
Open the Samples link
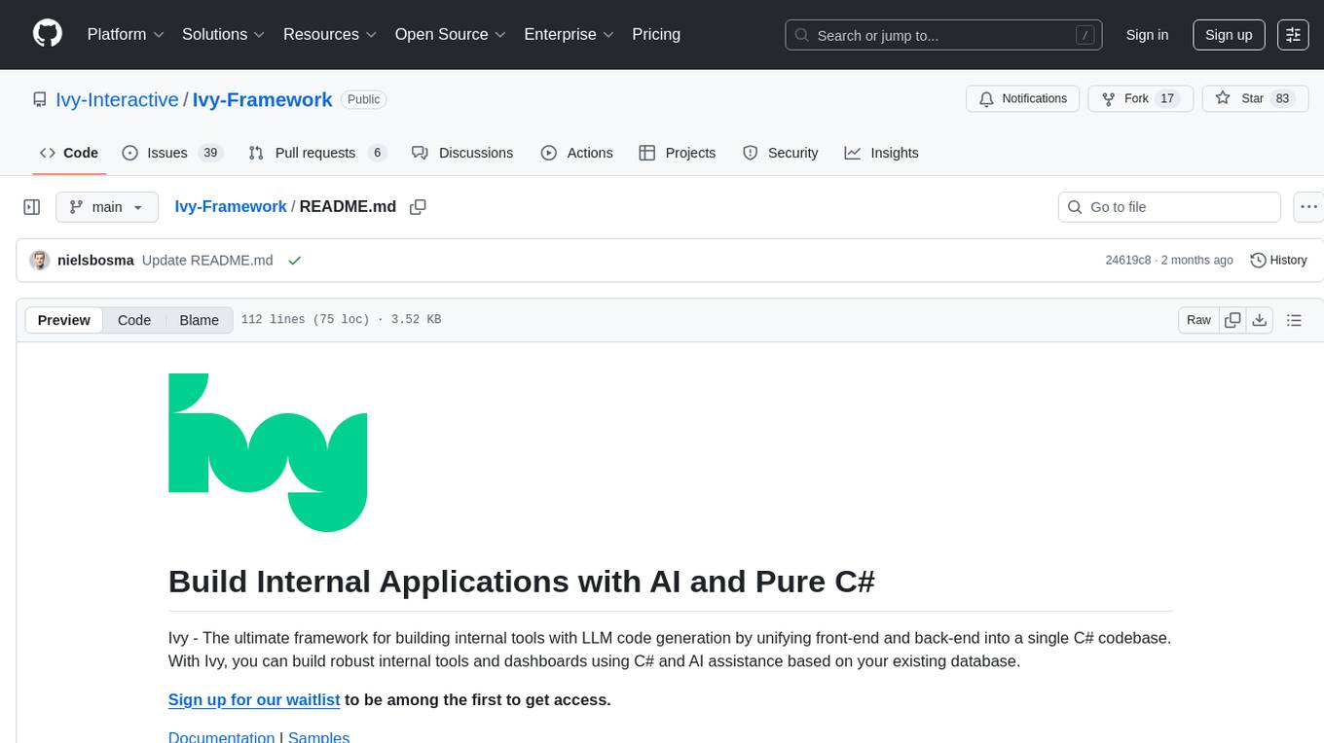(x=319, y=737)
